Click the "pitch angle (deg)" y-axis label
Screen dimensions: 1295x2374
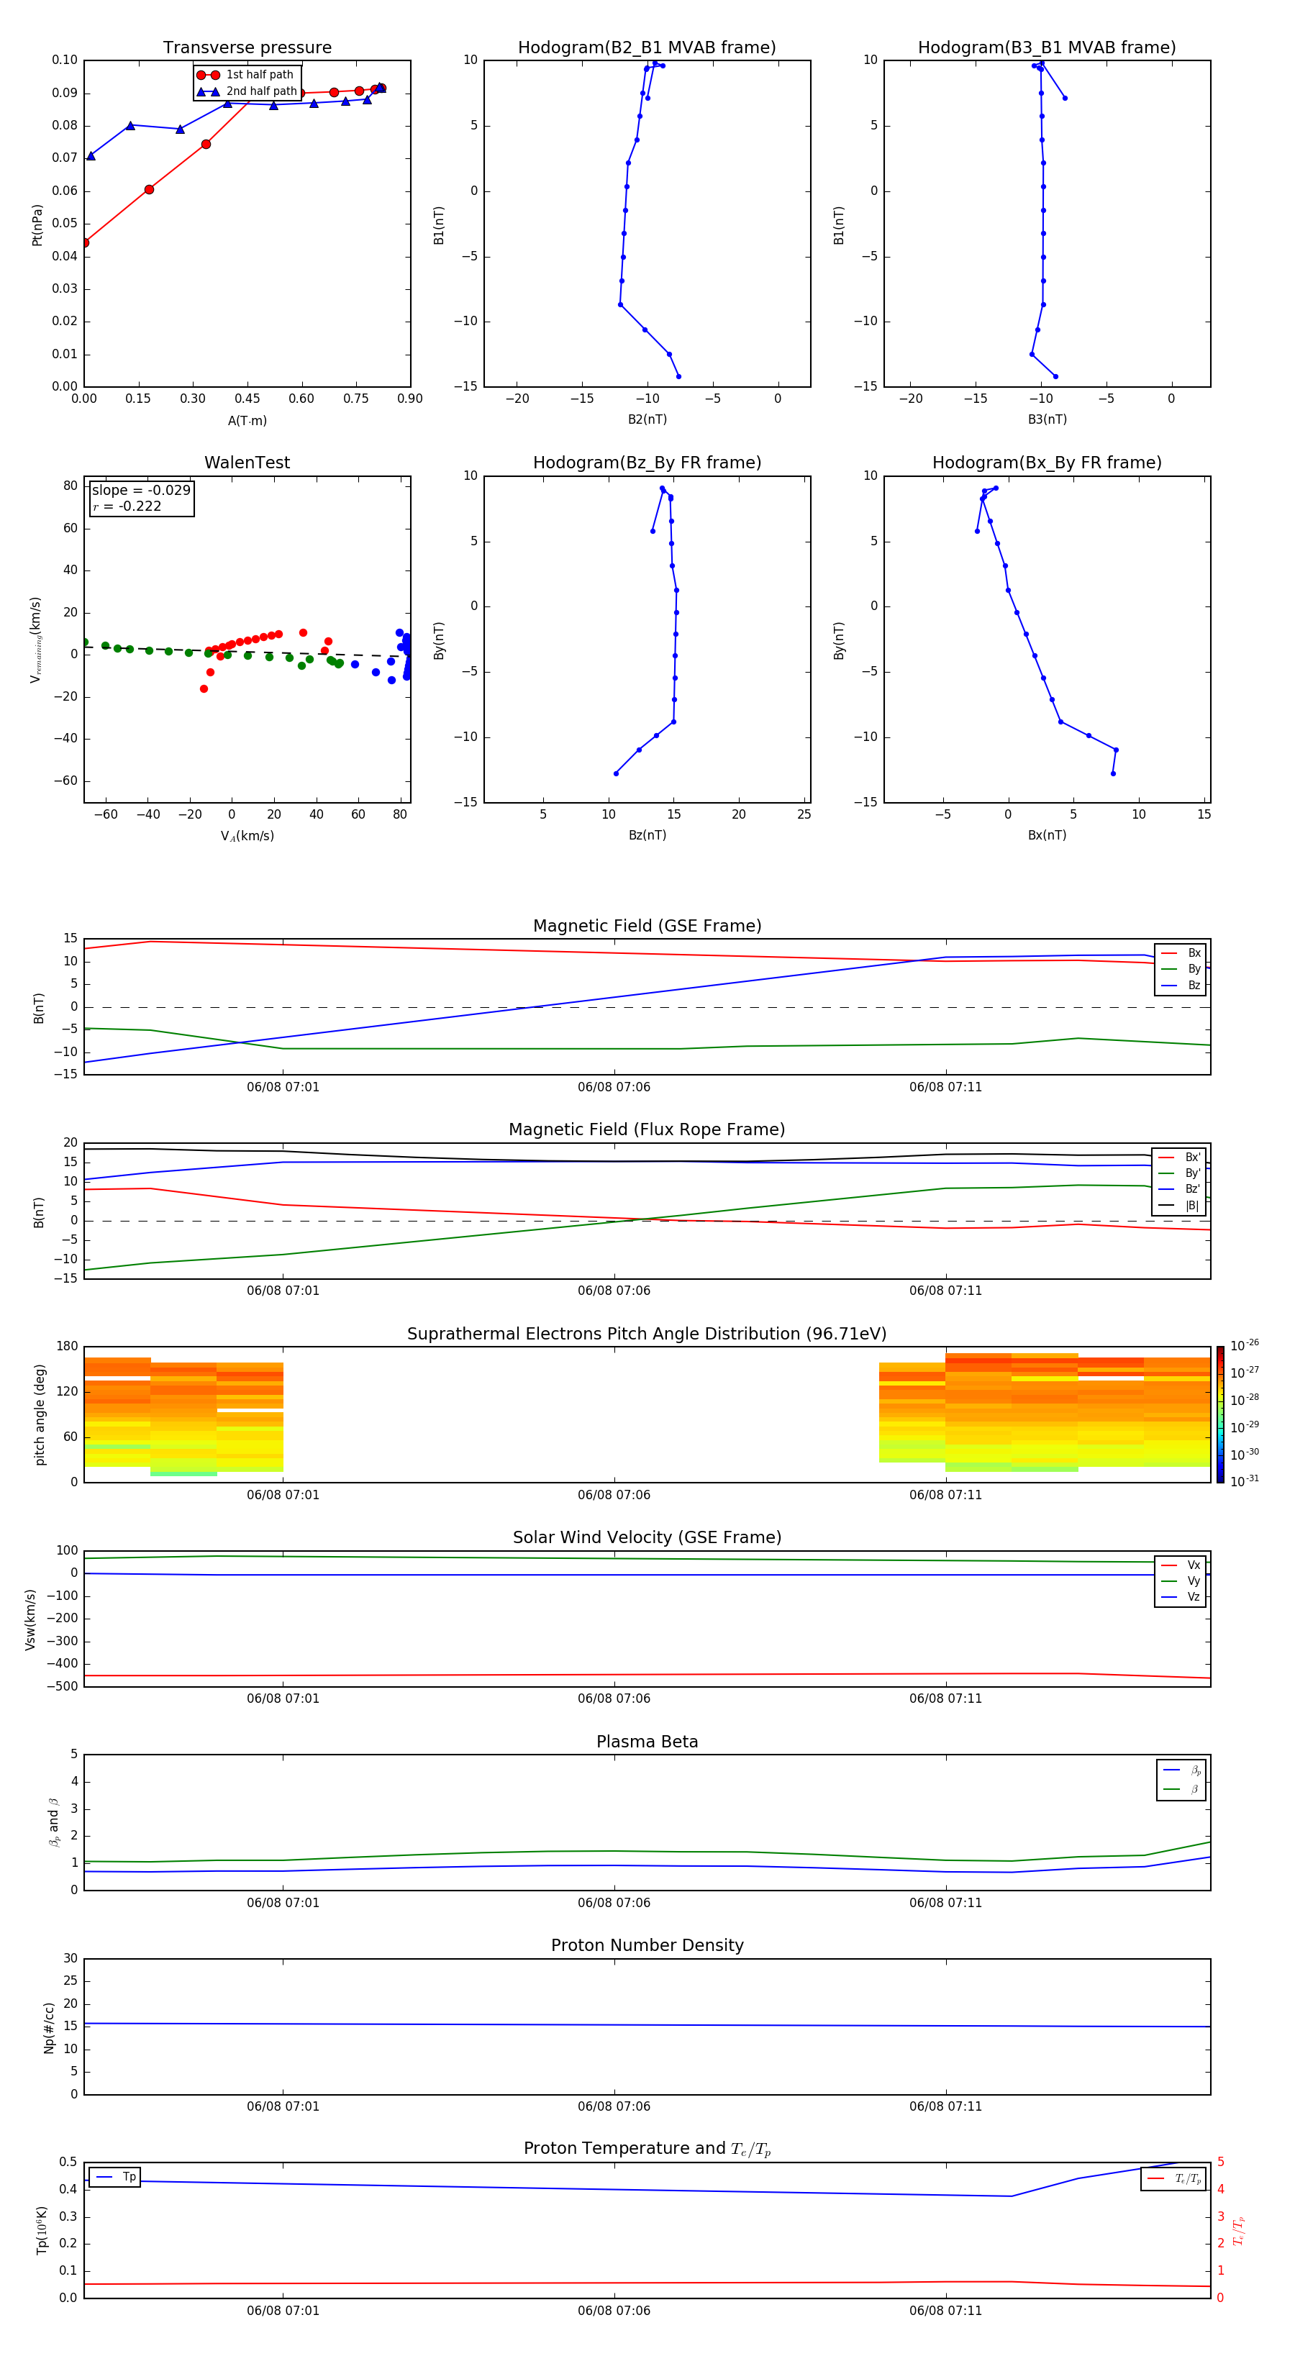(40, 1414)
